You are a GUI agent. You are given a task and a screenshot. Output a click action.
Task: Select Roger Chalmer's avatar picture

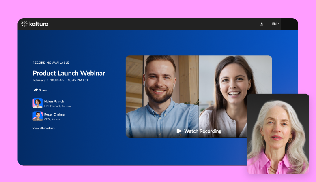(37, 116)
